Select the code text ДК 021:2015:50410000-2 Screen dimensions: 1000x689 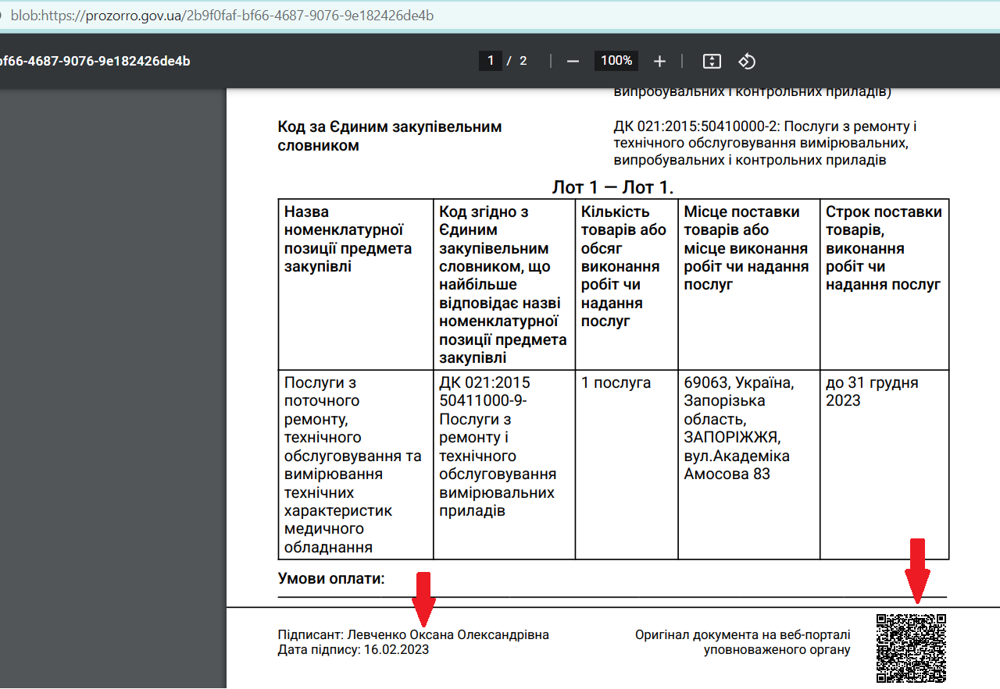698,126
